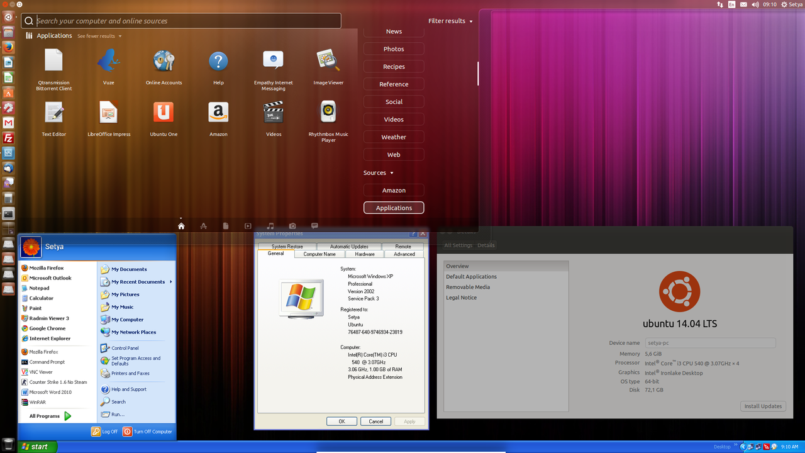805x453 pixels.
Task: Toggle the Photos filter
Action: [x=394, y=49]
